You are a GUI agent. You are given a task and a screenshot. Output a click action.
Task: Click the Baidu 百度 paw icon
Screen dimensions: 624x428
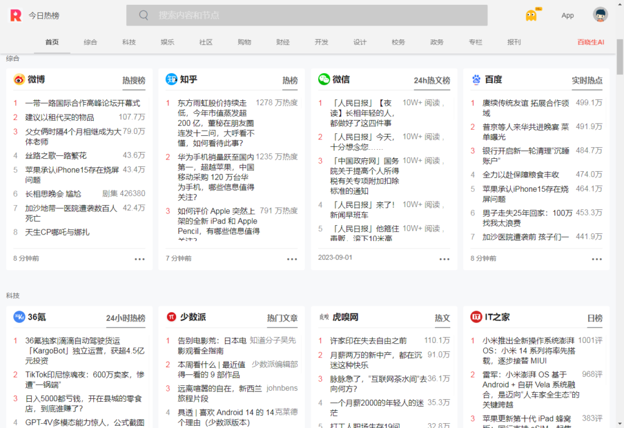(x=476, y=79)
